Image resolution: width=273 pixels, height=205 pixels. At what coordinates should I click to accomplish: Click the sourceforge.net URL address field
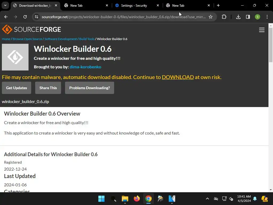click(x=124, y=17)
